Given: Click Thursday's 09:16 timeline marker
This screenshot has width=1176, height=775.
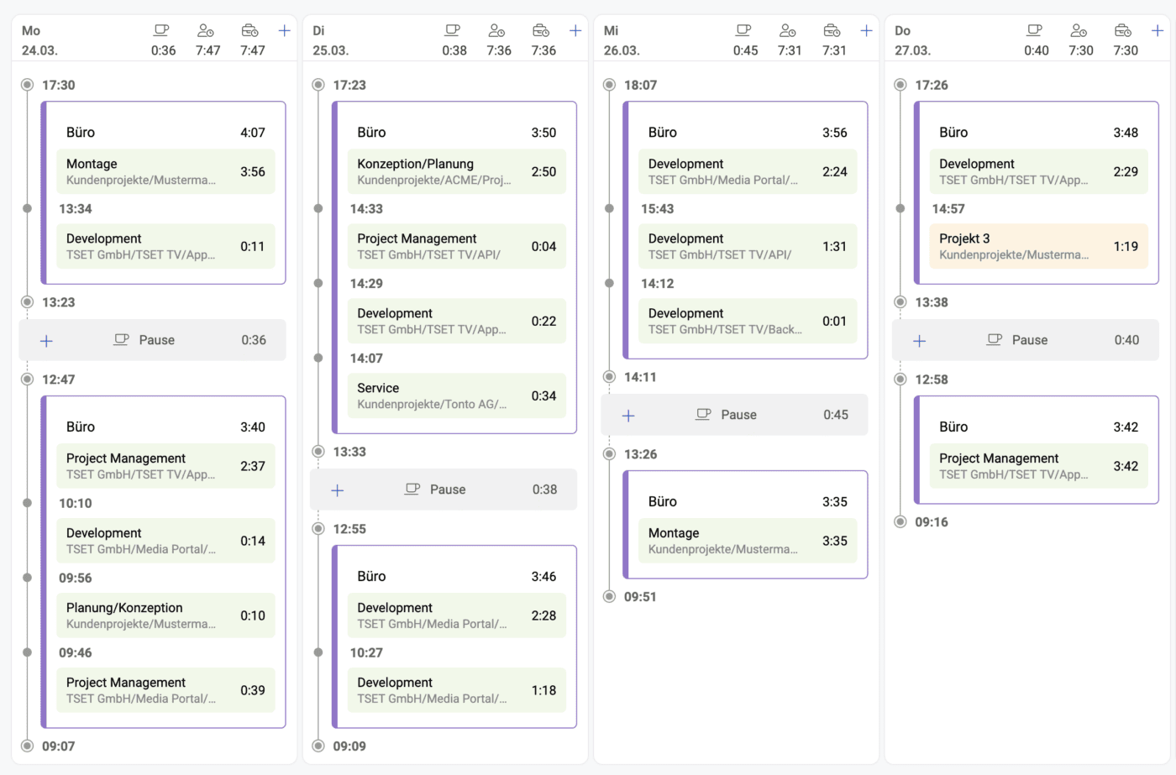Looking at the screenshot, I should click(900, 521).
